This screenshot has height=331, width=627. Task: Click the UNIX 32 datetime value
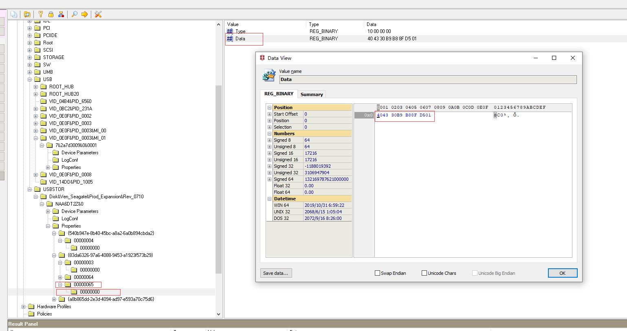pyautogui.click(x=323, y=212)
